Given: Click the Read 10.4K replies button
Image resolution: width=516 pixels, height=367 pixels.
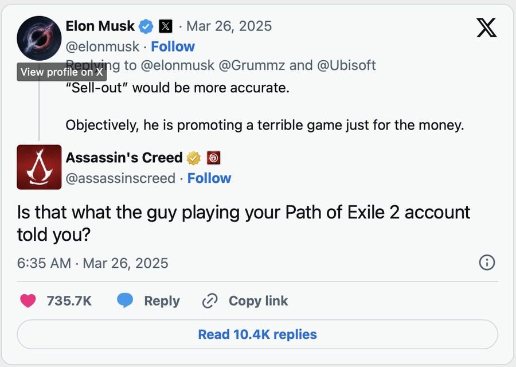Looking at the screenshot, I should click(x=257, y=334).
